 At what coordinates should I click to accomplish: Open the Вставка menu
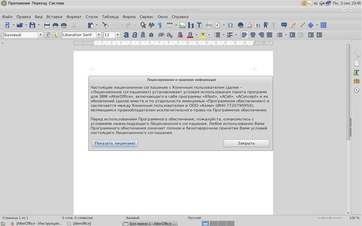click(x=54, y=17)
